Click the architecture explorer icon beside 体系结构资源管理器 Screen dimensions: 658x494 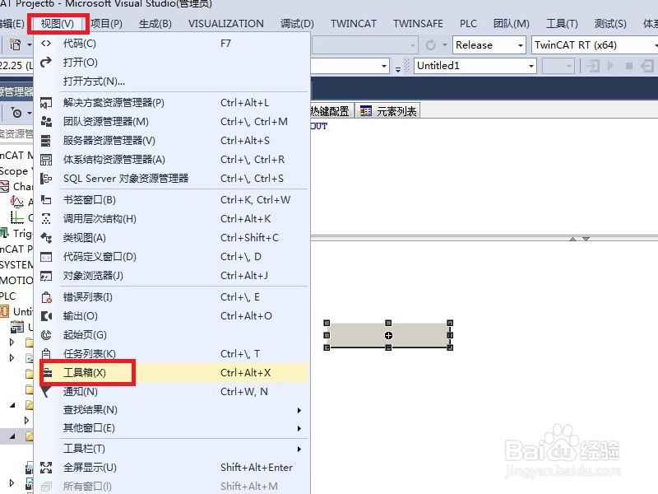tap(46, 160)
